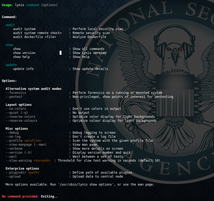Click the 'audit system remote <host>' command text
214x201 pixels.
pyautogui.click(x=37, y=33)
